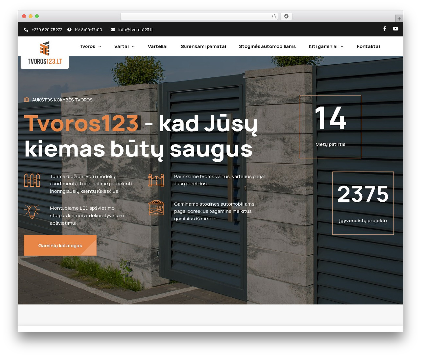Click the Facebook icon in top bar
The width and height of the screenshot is (421, 357).
[x=384, y=29]
